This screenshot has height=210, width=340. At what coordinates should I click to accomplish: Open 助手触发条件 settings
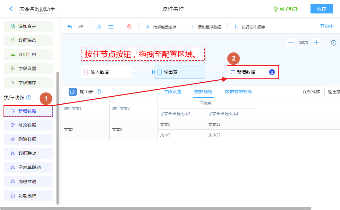pos(161,27)
